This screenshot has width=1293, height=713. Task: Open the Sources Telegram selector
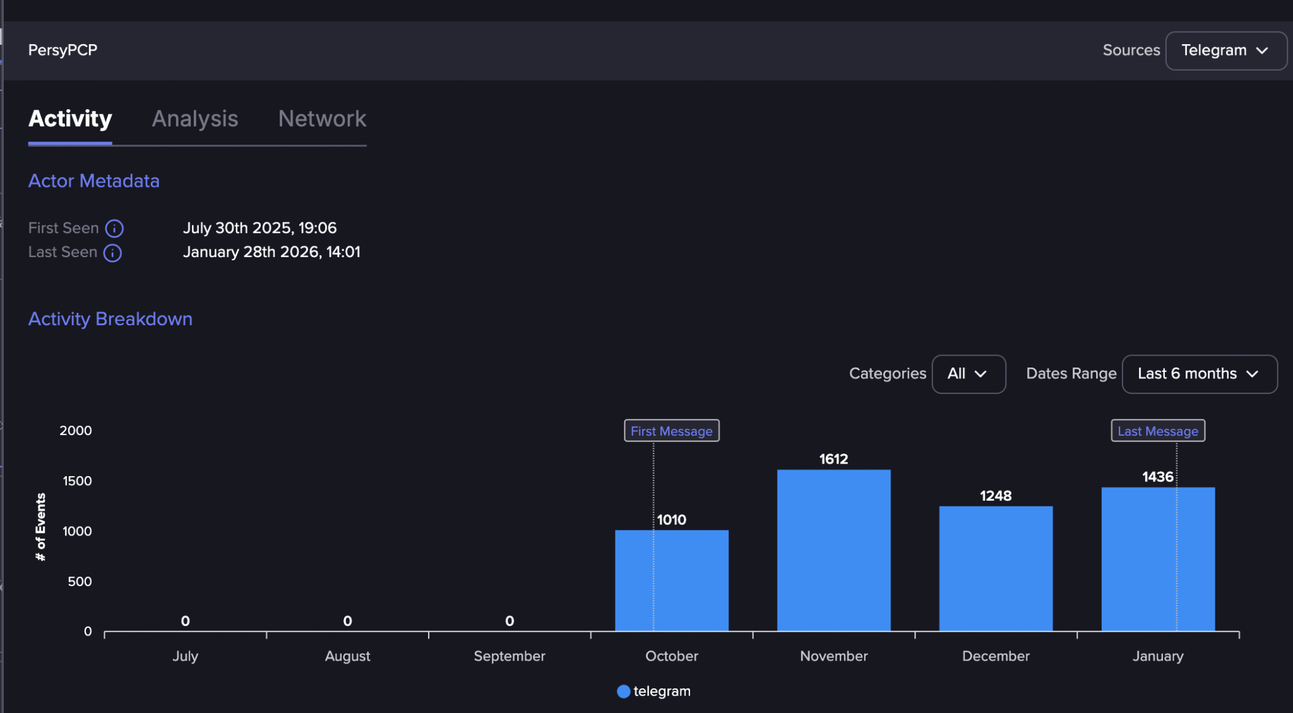click(x=1225, y=51)
